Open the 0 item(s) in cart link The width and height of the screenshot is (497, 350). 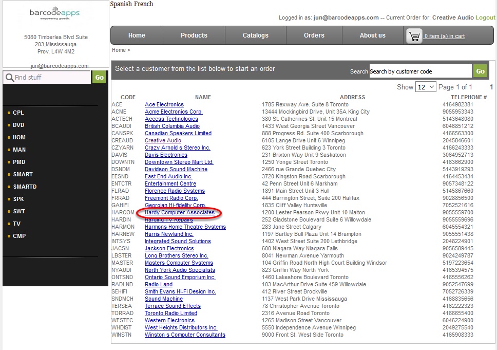445,36
